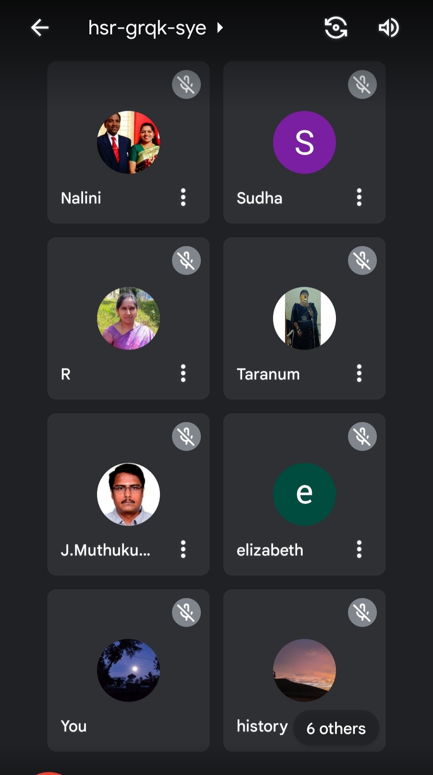Tap muted mic icon on Nalini's tile
433x775 pixels.
(x=186, y=84)
